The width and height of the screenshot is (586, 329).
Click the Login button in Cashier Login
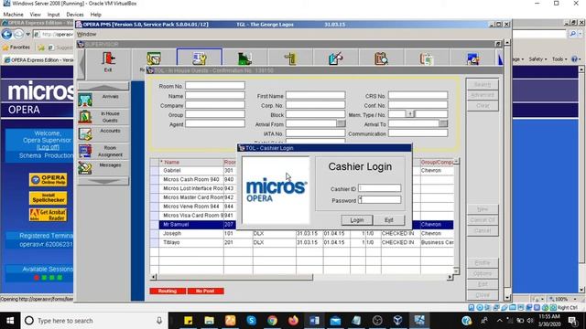click(357, 220)
